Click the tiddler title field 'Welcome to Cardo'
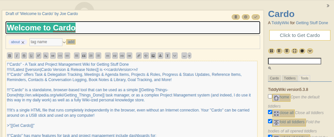The height and width of the screenshot is (137, 334). tap(133, 28)
